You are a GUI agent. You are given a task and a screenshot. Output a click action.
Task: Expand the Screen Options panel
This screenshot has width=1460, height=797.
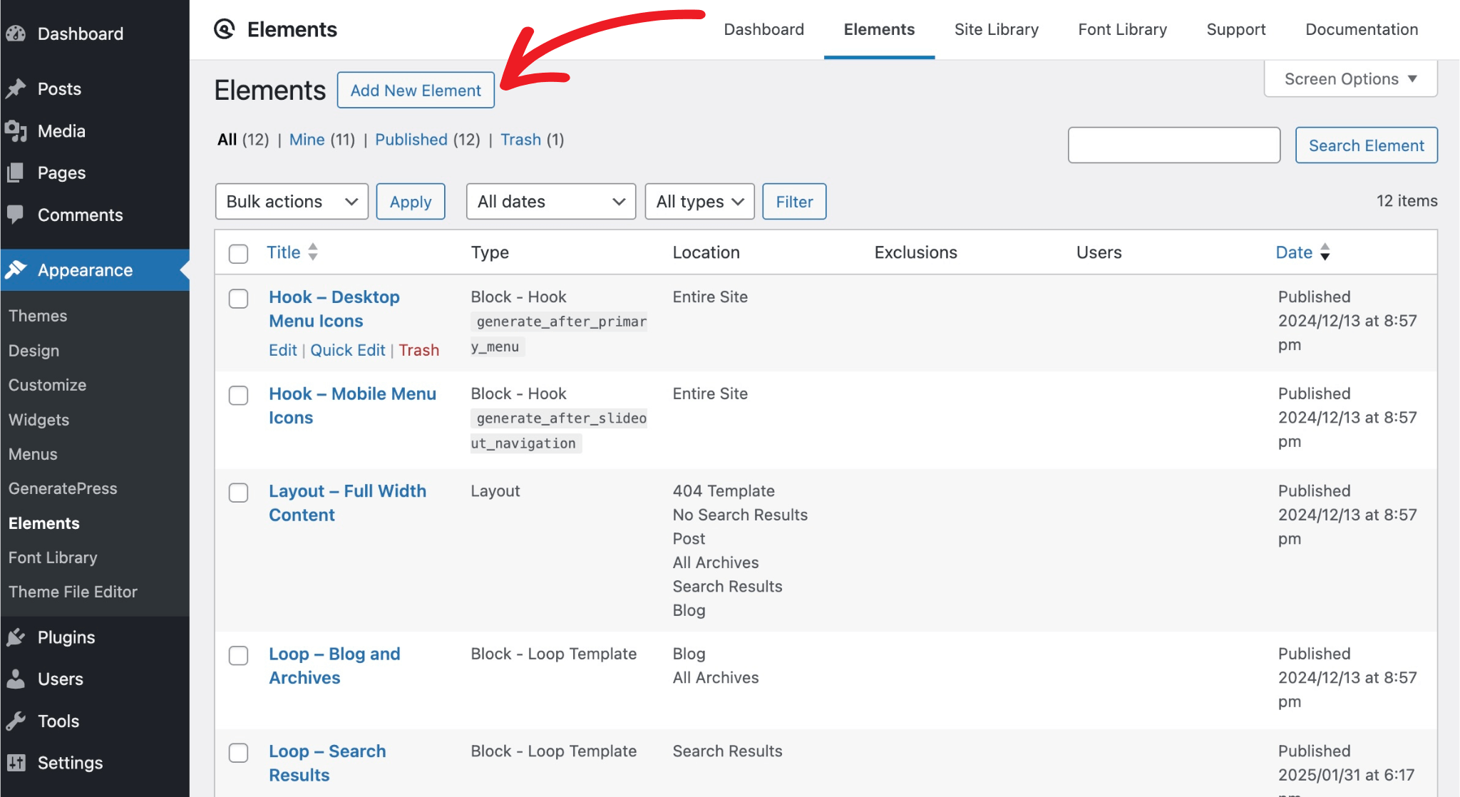point(1350,78)
